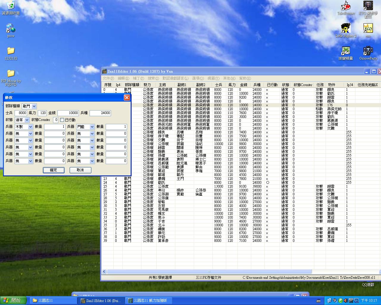This screenshot has width=381, height=305.
Task: Select the 按鍵精靈 desktop shortcut icon
Action: (x=346, y=51)
